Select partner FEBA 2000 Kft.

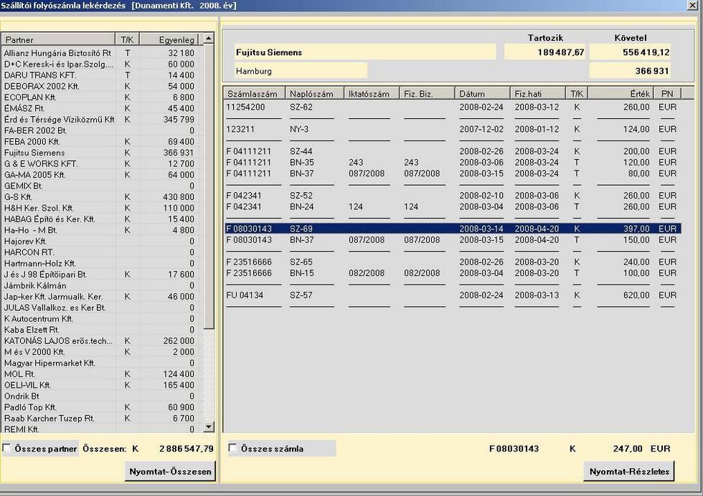tap(102, 142)
